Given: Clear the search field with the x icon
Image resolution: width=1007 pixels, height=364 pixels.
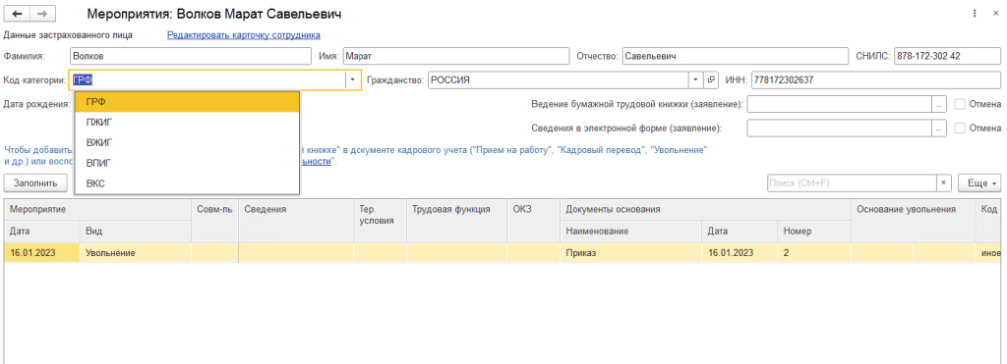Looking at the screenshot, I should pyautogui.click(x=943, y=182).
